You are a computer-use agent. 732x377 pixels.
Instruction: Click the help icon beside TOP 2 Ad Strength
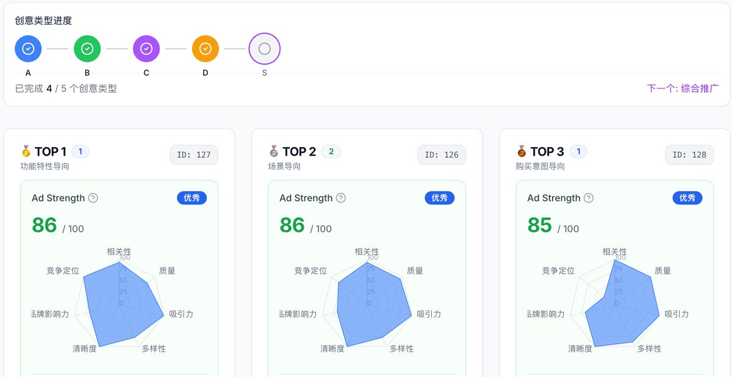pos(341,198)
